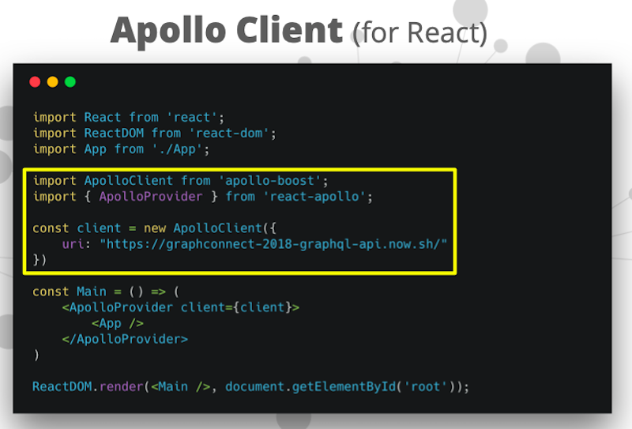Click the "ReactDOM.render(<Main />, ..." line
632x429 pixels.
250,386
